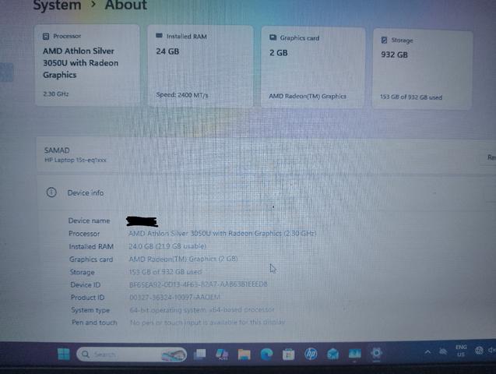Open the blue app icon left of Settings
Screen dimensions: 496x374
coord(354,354)
